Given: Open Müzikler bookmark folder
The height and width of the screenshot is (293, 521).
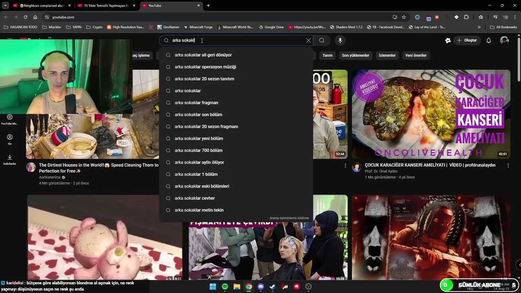Looking at the screenshot, I should [52, 27].
